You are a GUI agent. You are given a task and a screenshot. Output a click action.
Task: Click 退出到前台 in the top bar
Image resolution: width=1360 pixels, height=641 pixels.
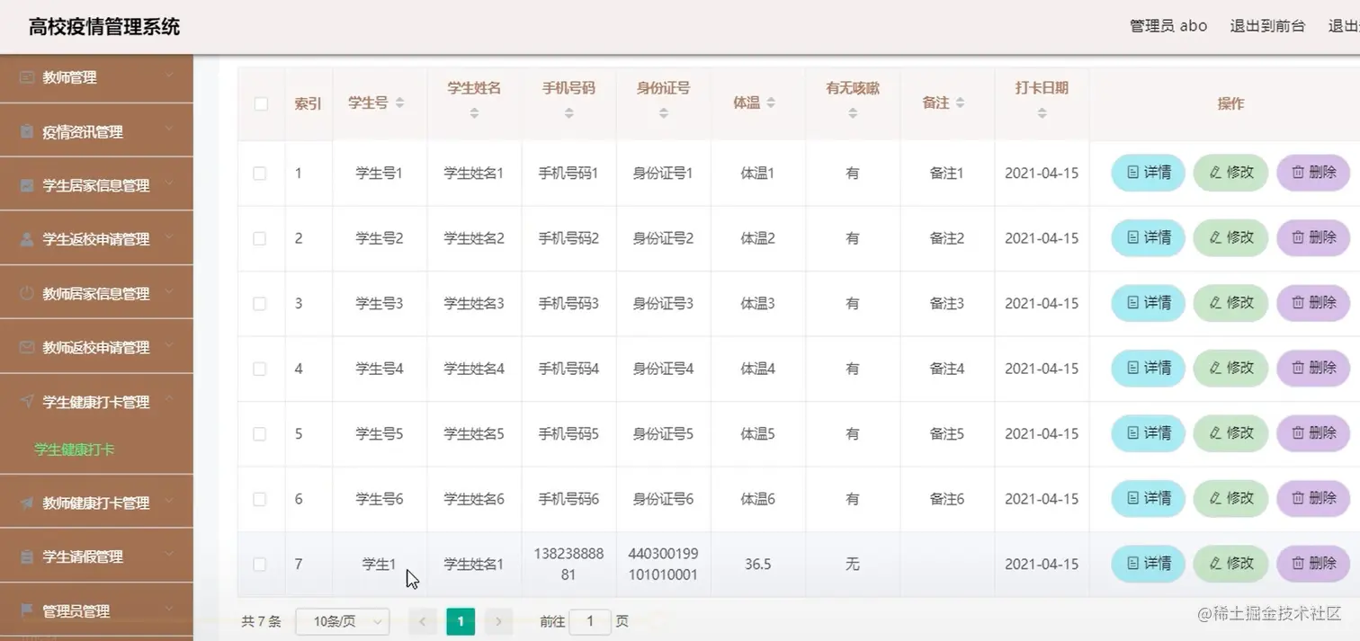tap(1267, 26)
